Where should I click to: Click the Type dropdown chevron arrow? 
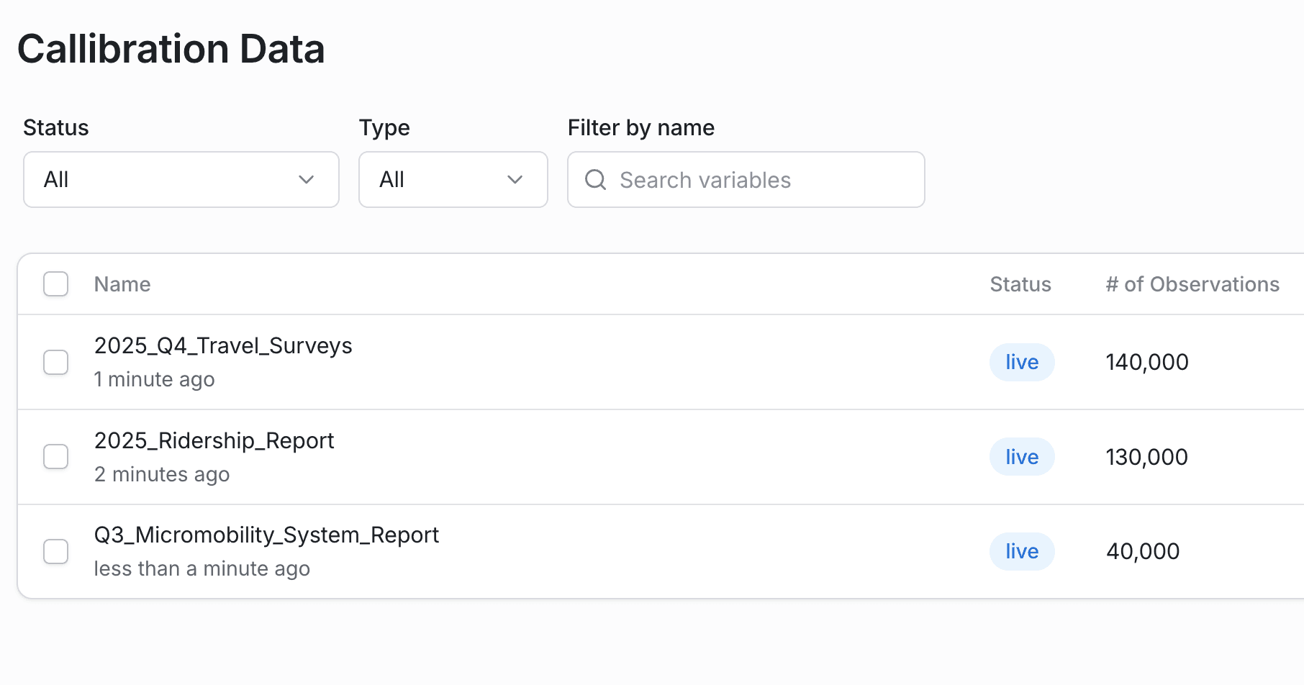tap(515, 180)
